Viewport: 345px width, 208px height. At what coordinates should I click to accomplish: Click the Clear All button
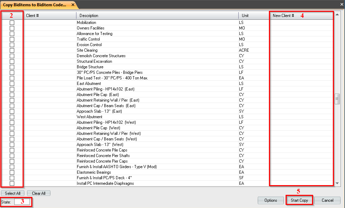click(x=39, y=193)
